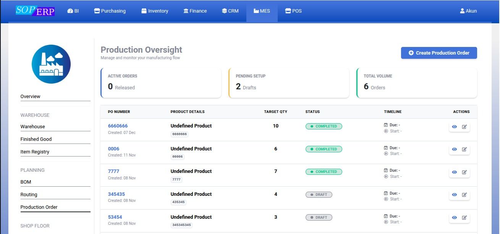The image size is (500, 234).
Task: Switch to the MES tab
Action: (262, 11)
